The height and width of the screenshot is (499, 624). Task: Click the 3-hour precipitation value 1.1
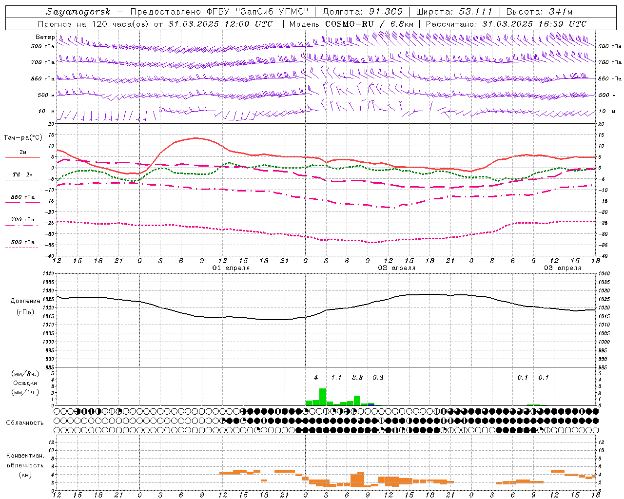[x=336, y=378]
